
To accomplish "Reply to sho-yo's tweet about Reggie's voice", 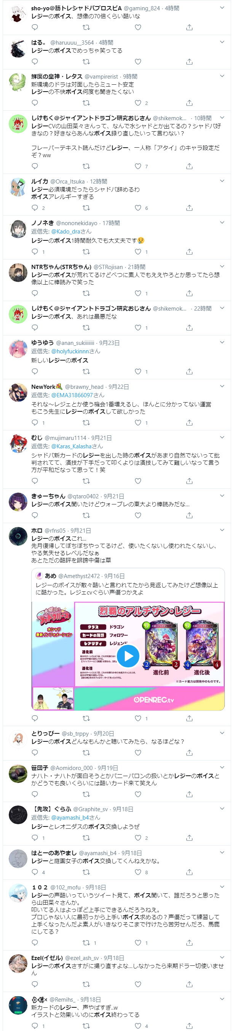I will coord(35,27).
